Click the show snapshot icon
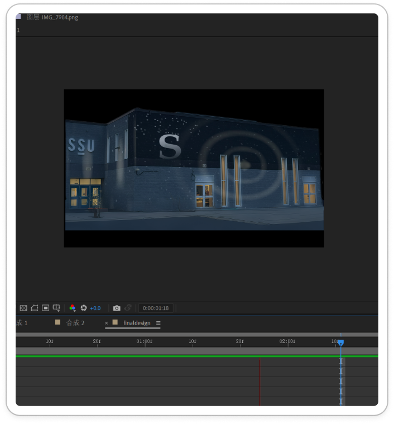The width and height of the screenshot is (394, 424). tap(128, 308)
